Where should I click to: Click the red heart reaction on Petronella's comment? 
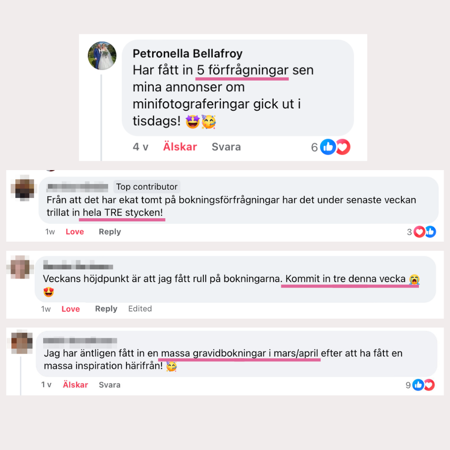click(343, 147)
